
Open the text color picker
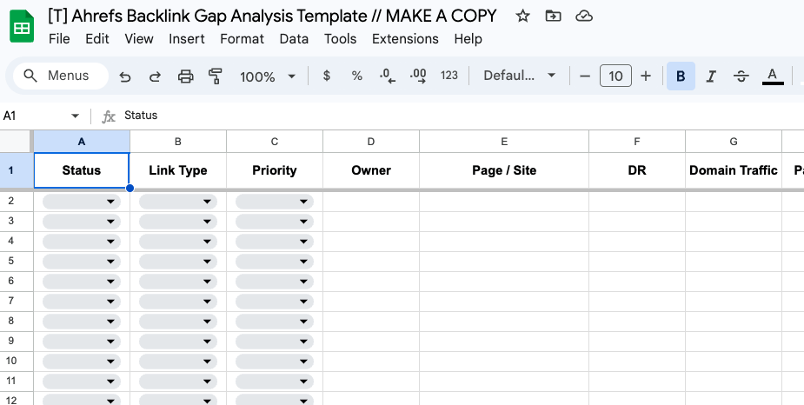(x=773, y=76)
